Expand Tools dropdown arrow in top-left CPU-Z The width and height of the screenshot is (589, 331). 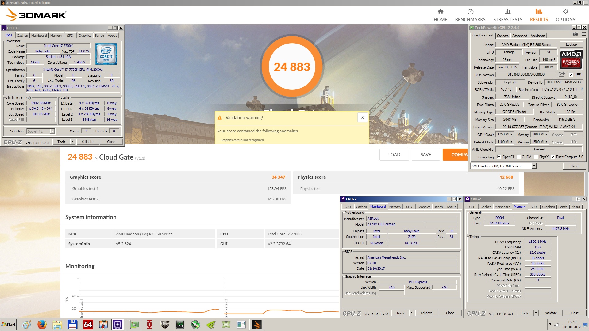[x=72, y=142]
